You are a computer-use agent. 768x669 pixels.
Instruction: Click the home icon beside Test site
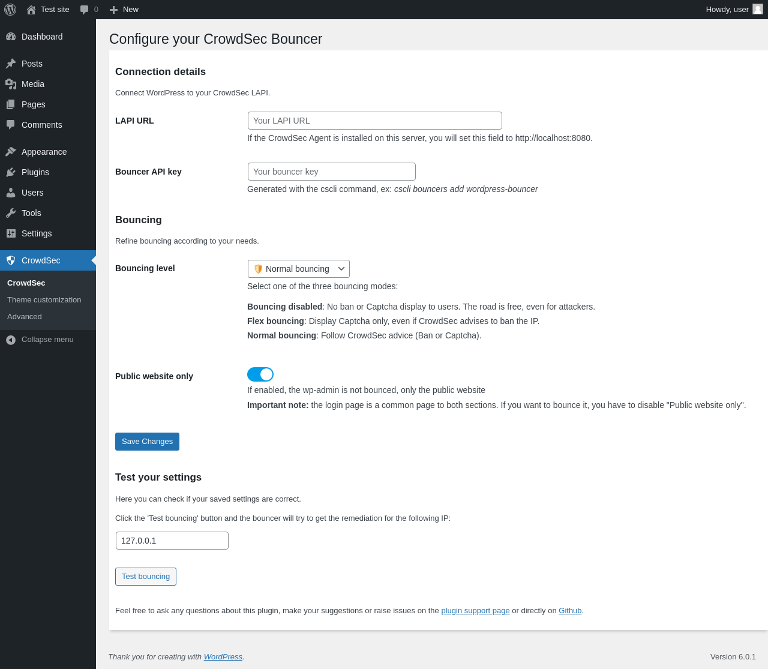click(x=31, y=10)
